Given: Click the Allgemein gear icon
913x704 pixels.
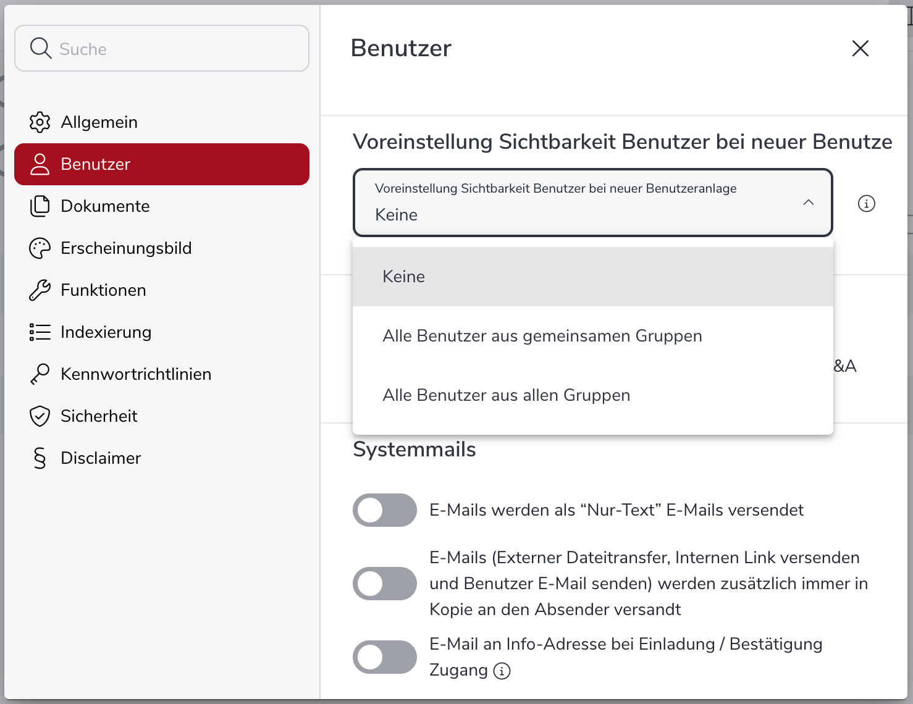Looking at the screenshot, I should click(40, 122).
